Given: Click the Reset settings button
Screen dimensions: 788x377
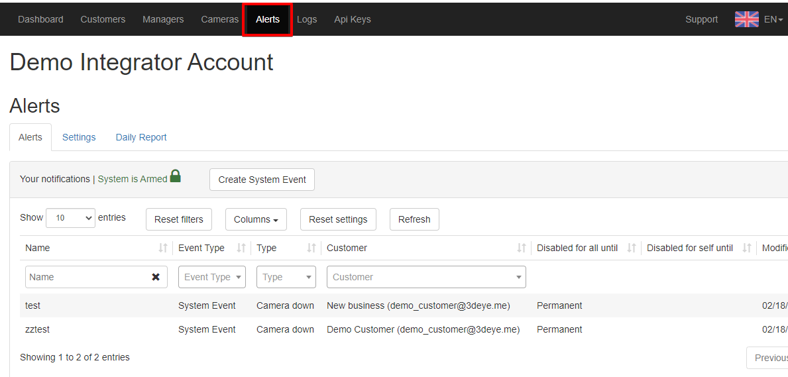Looking at the screenshot, I should pyautogui.click(x=338, y=219).
